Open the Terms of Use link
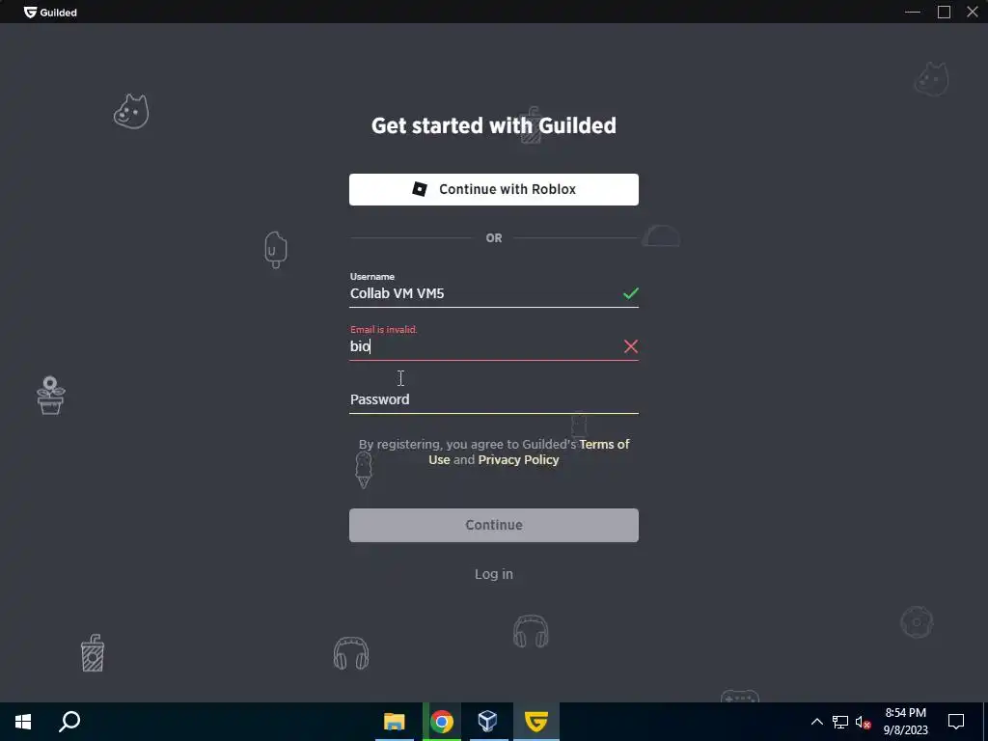 529,452
